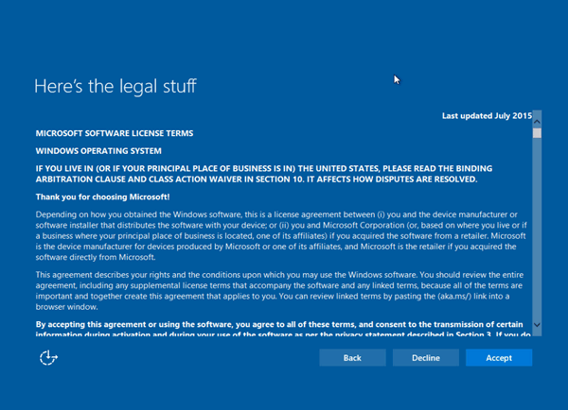Click 'WINDOWS OPERATING SYSTEM' heading

coord(98,151)
